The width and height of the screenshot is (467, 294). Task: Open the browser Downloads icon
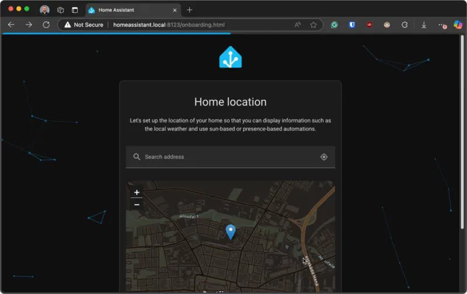(424, 25)
